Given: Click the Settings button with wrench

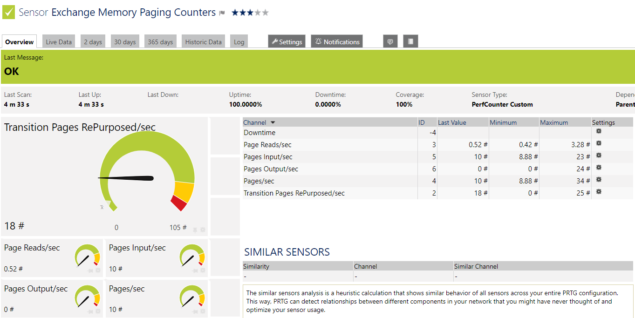Looking at the screenshot, I should pos(287,42).
